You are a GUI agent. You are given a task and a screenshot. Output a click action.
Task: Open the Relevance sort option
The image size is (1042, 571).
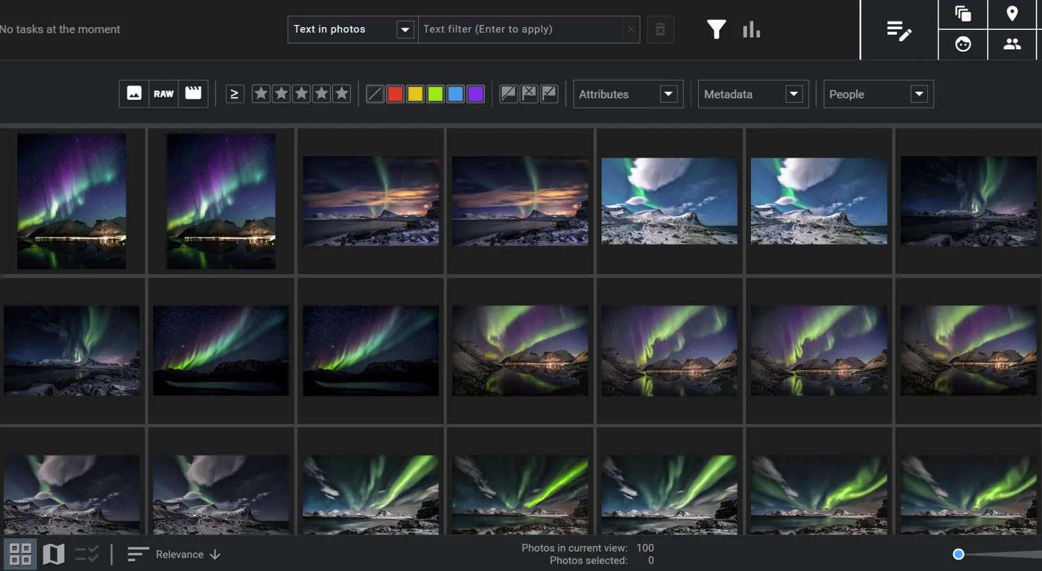point(179,554)
